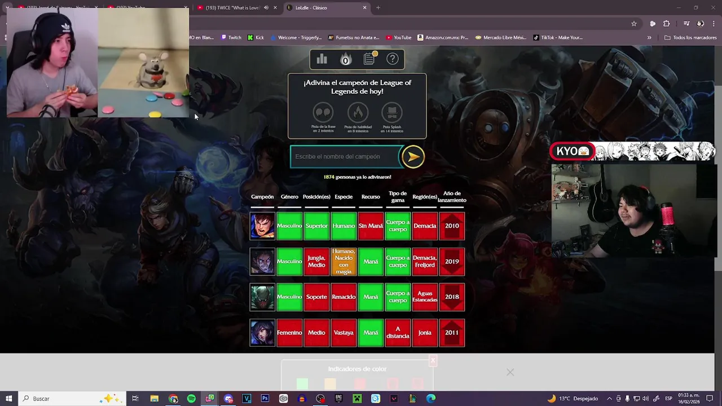This screenshot has width=722, height=406.
Task: Open the Windows notification center icon
Action: coord(710,399)
